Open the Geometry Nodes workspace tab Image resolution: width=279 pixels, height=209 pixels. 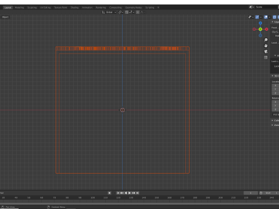134,8
